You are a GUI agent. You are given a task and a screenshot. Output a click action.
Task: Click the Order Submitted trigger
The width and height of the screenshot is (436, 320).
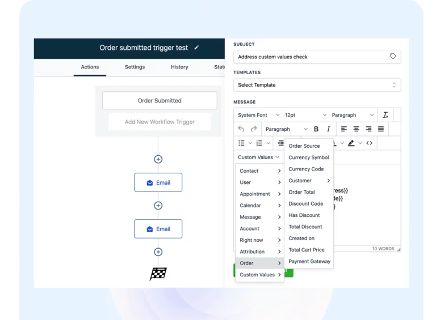coord(160,100)
